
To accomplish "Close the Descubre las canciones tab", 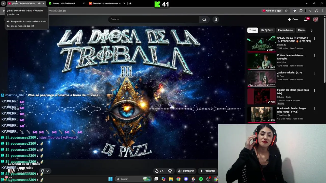I will (124, 4).
